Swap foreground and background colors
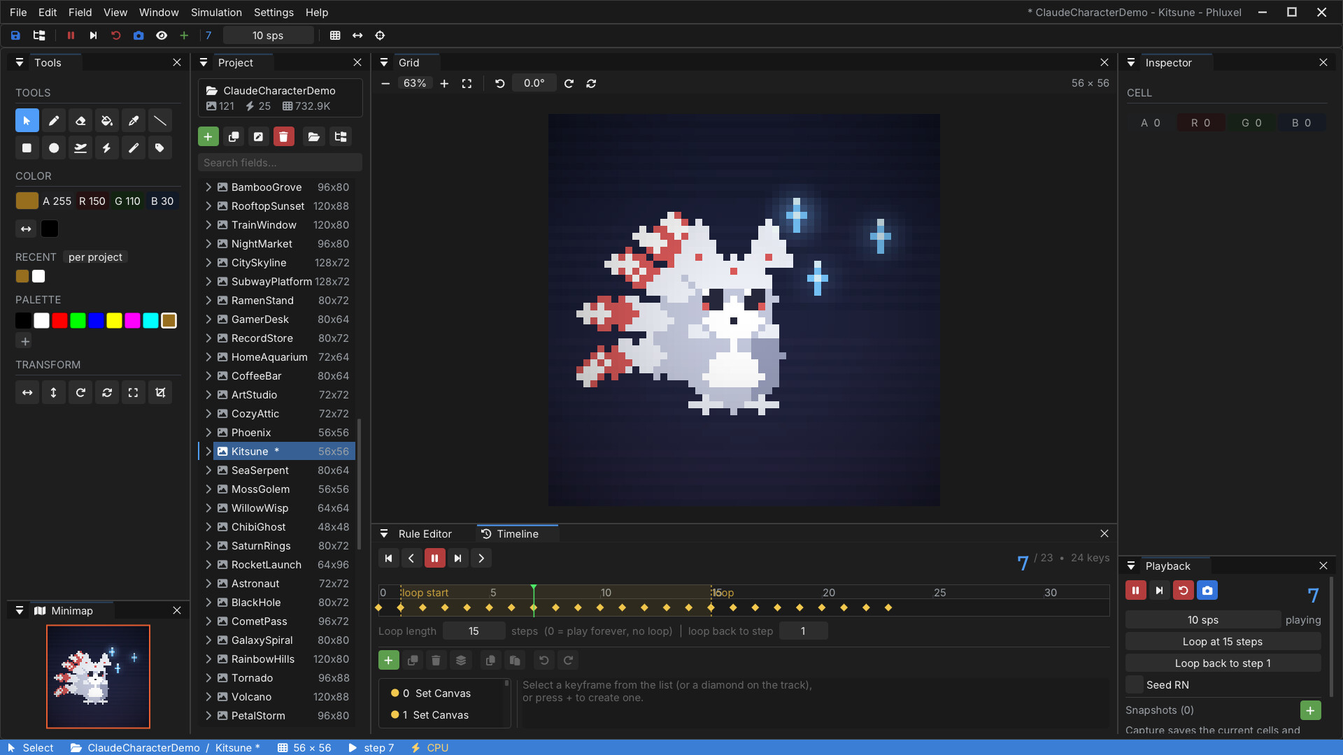This screenshot has height=755, width=1343. 26,229
